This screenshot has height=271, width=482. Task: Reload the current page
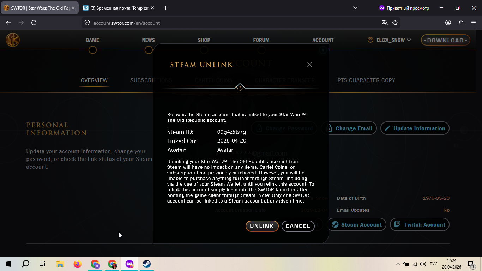(34, 23)
